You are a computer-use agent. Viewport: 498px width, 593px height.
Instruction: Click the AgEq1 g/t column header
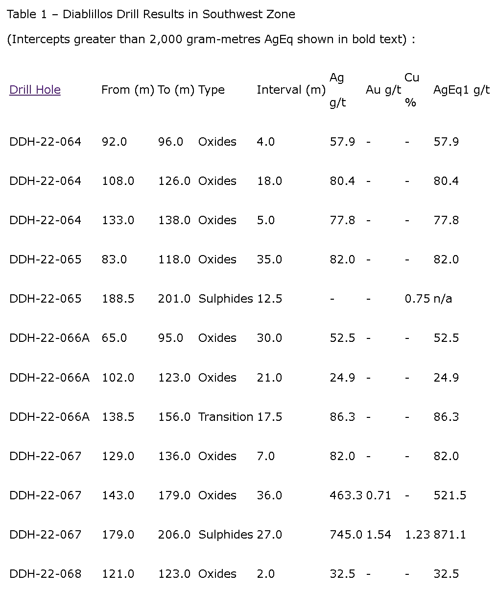coord(461,90)
